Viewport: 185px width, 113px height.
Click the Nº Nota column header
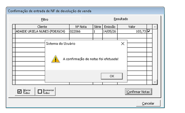coord(81,27)
